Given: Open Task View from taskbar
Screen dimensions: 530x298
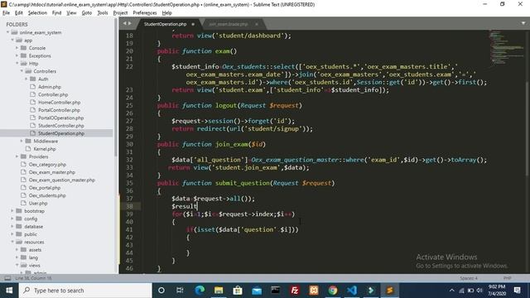Looking at the screenshot, I should point(180,291).
